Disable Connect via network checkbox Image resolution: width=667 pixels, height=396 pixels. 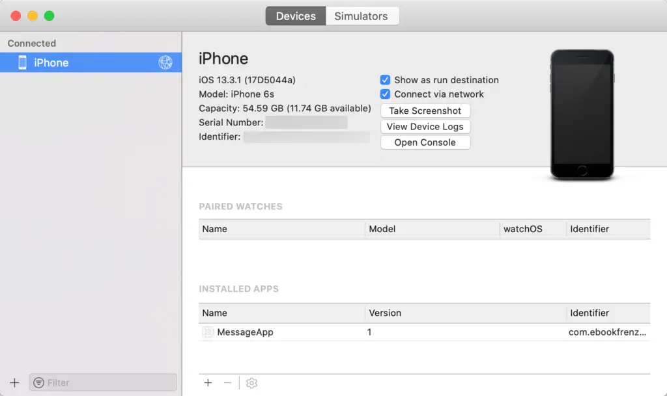(x=385, y=94)
